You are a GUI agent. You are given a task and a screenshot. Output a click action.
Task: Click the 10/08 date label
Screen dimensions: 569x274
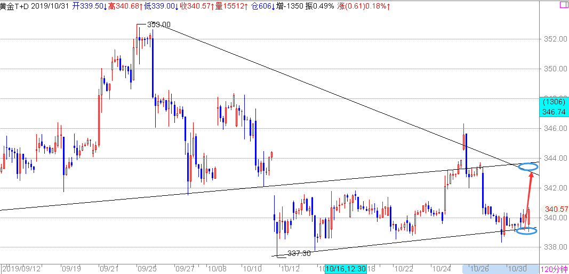tap(219, 269)
